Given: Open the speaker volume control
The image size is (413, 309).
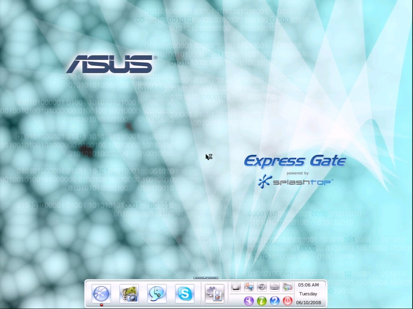Looking at the screenshot, I should click(x=262, y=286).
